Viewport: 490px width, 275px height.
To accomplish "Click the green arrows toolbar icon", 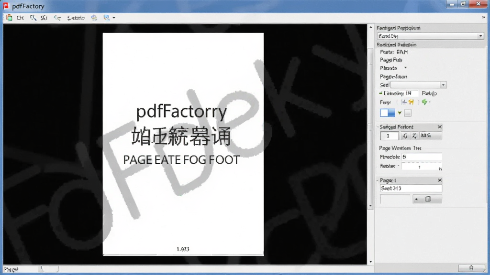I will (57, 18).
